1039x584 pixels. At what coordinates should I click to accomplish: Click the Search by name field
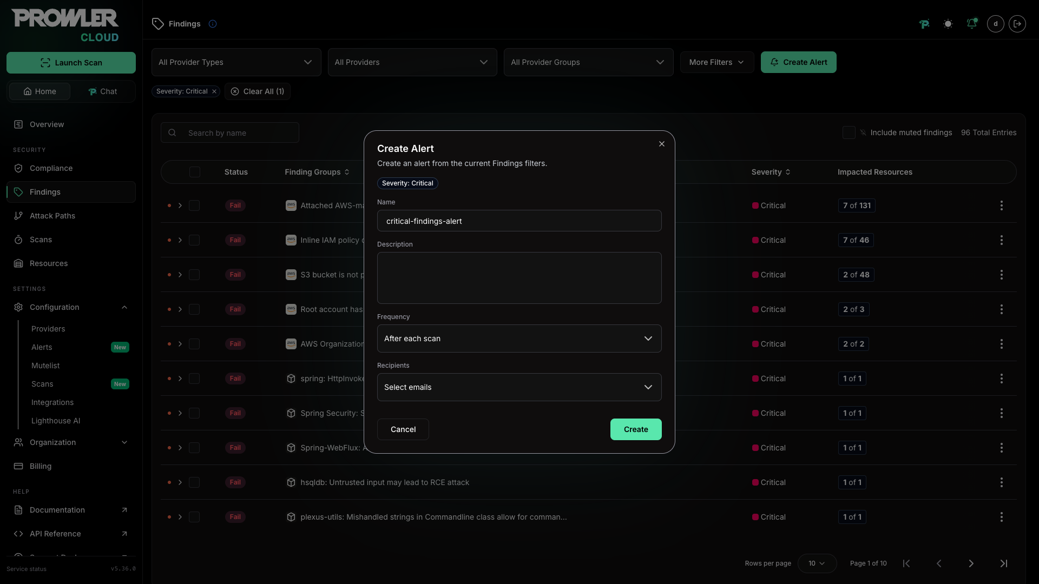(229, 132)
